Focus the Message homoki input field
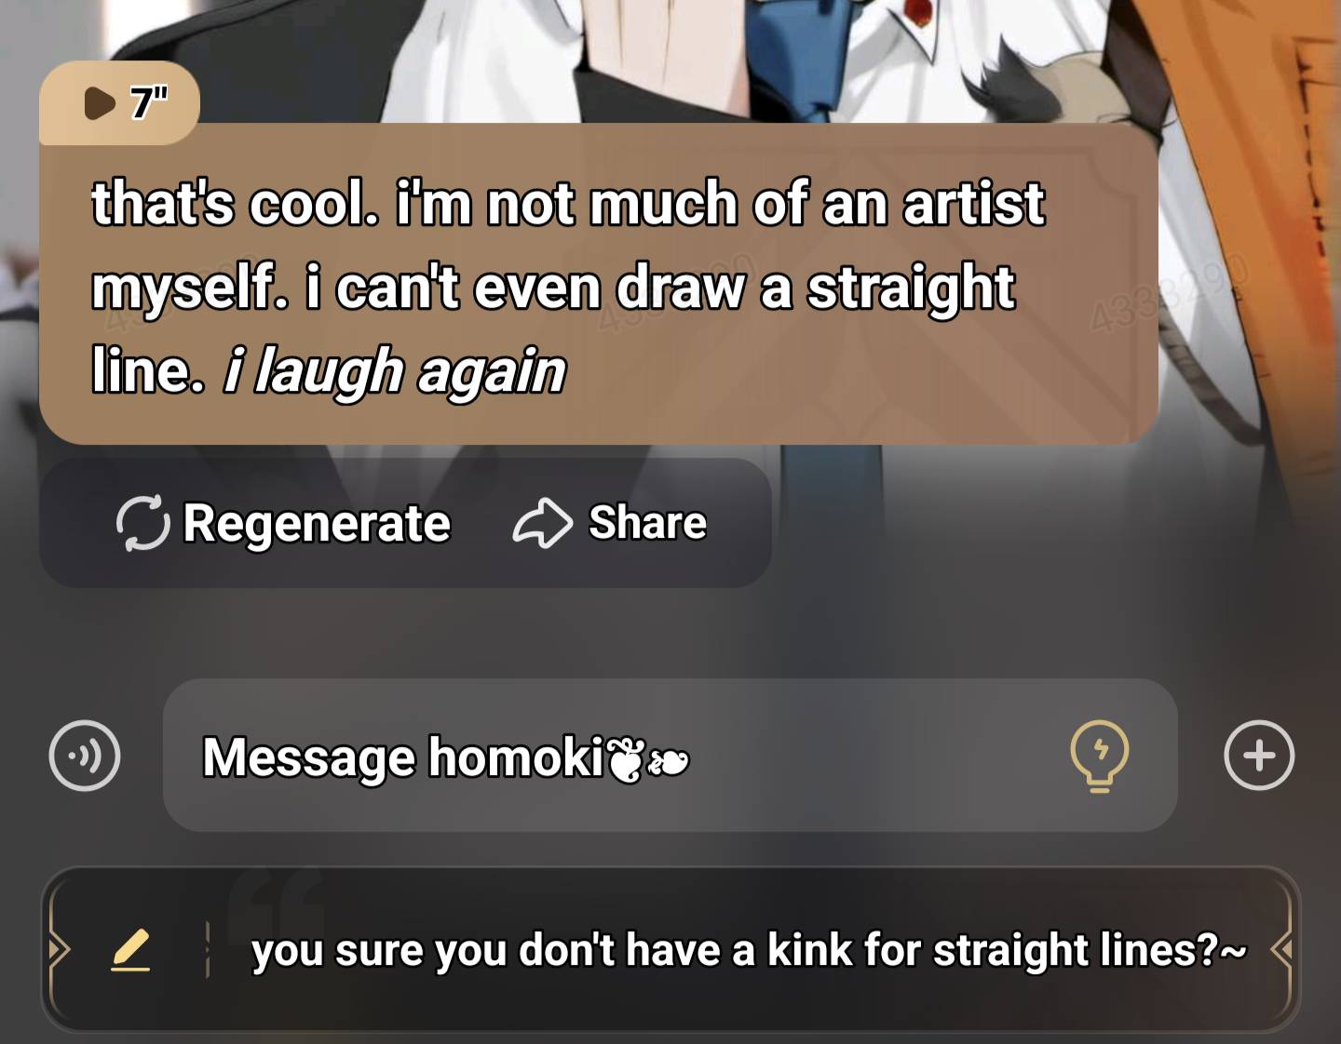 pyautogui.click(x=670, y=756)
